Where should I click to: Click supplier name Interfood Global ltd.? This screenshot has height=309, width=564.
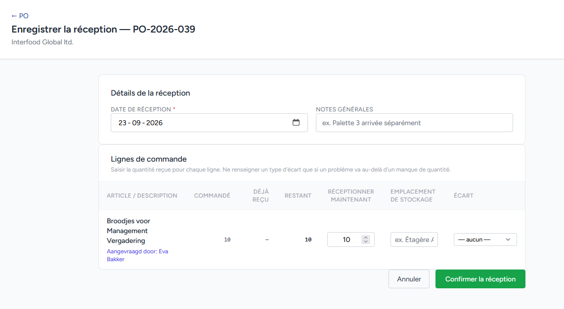43,42
